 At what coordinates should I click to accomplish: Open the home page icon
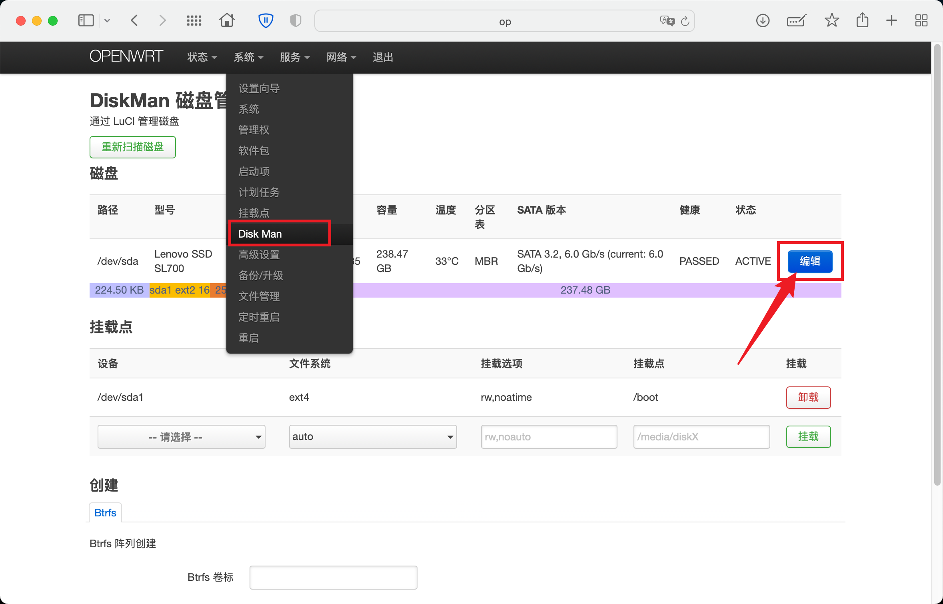click(227, 20)
